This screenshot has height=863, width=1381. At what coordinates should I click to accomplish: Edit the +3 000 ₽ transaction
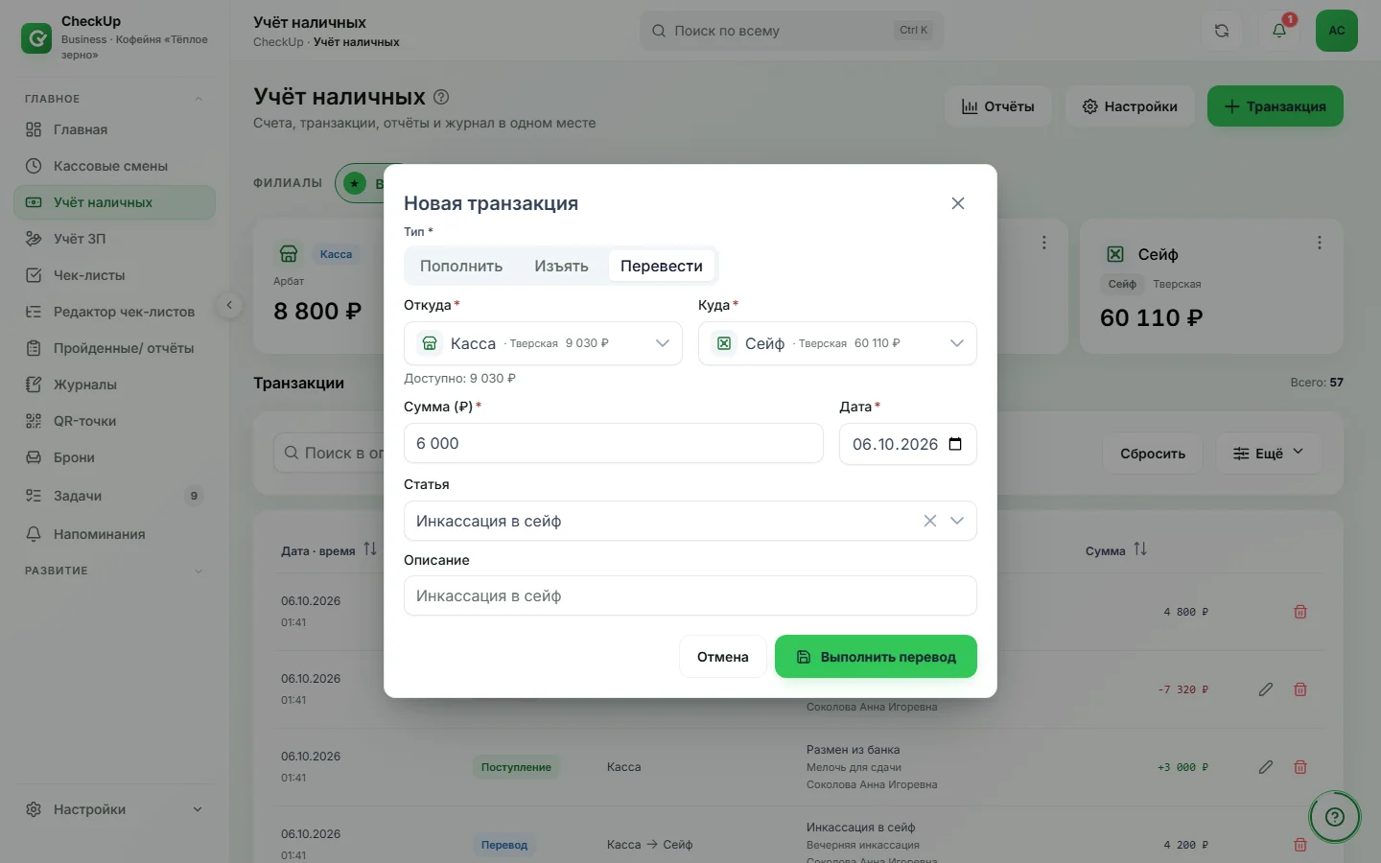tap(1266, 767)
